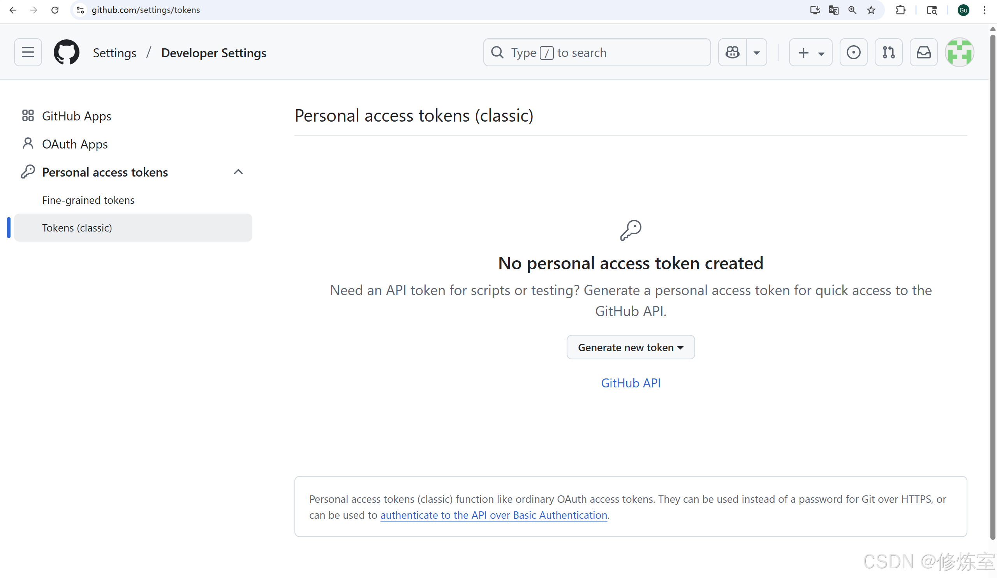Open the GitHub user avatar menu
Image resolution: width=997 pixels, height=578 pixels.
[959, 52]
